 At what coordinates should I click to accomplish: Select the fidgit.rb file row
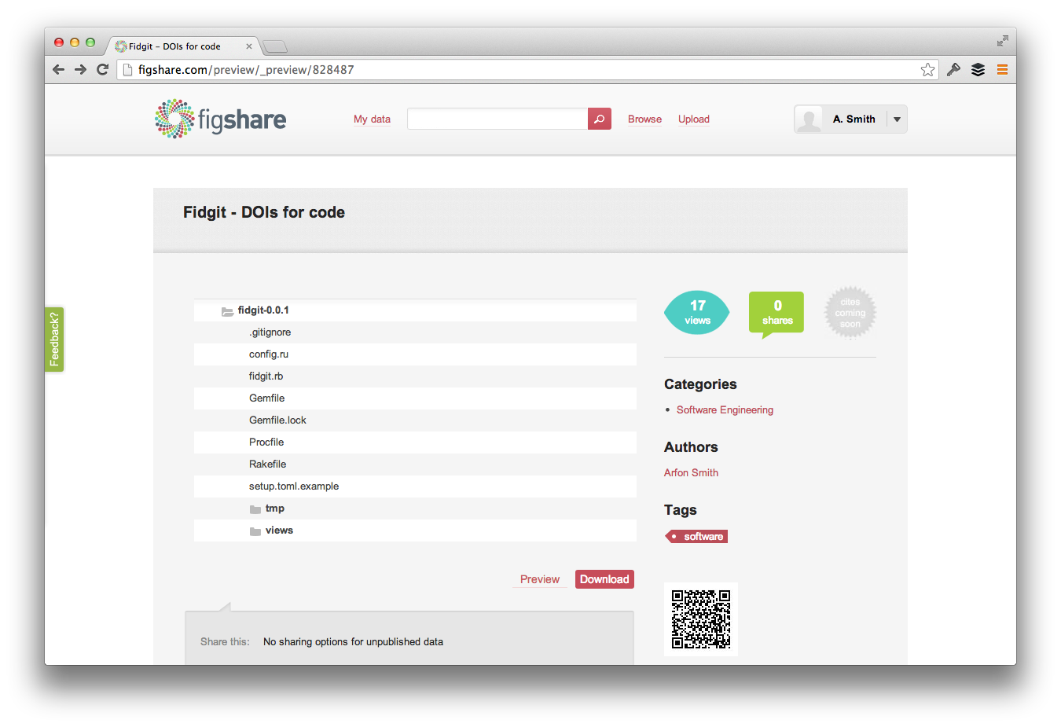tap(415, 376)
